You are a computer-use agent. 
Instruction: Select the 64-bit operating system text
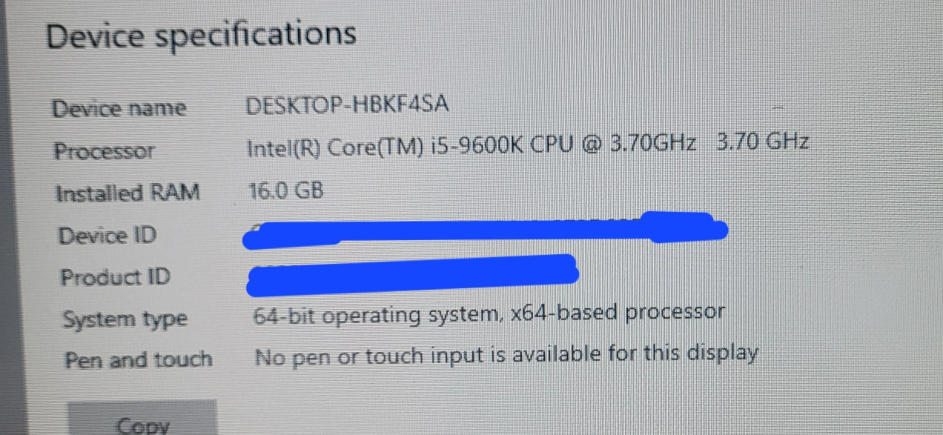pos(375,315)
